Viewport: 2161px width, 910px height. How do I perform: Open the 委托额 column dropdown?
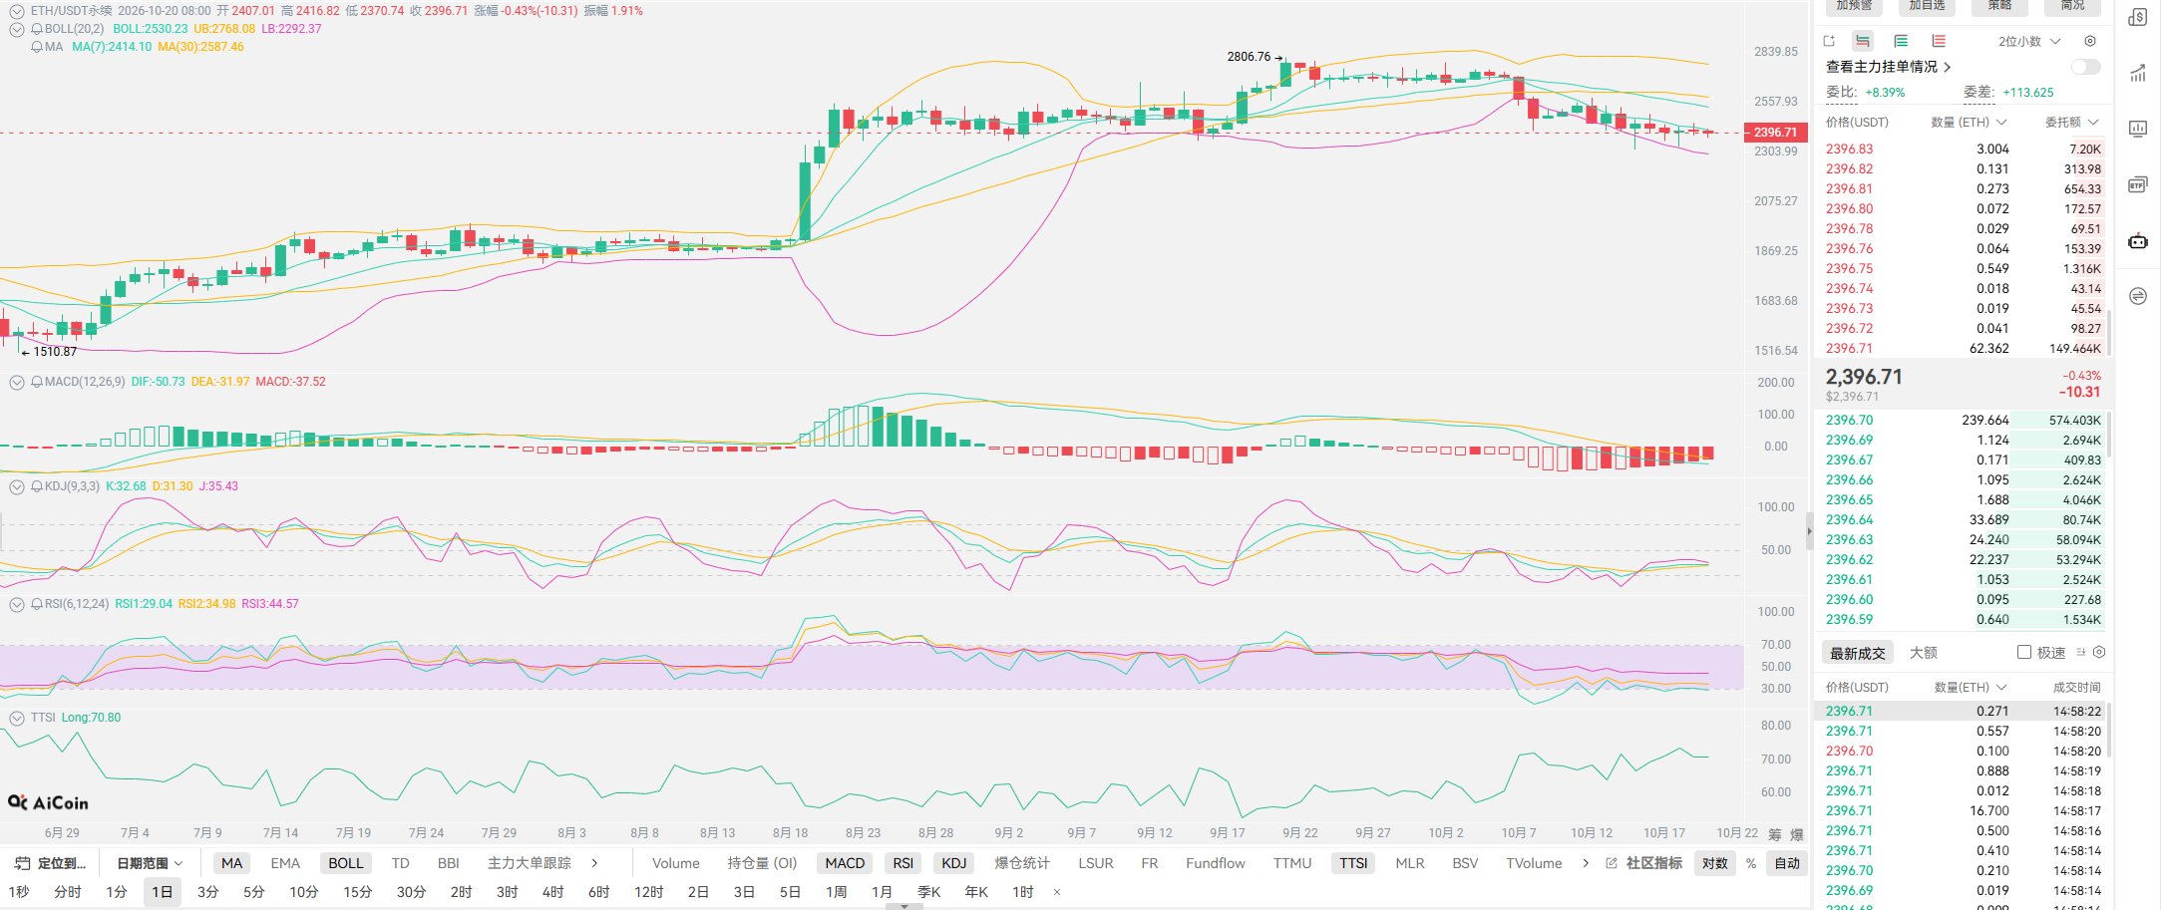click(x=2072, y=122)
